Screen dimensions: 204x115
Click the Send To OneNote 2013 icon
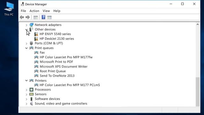(x=36, y=76)
